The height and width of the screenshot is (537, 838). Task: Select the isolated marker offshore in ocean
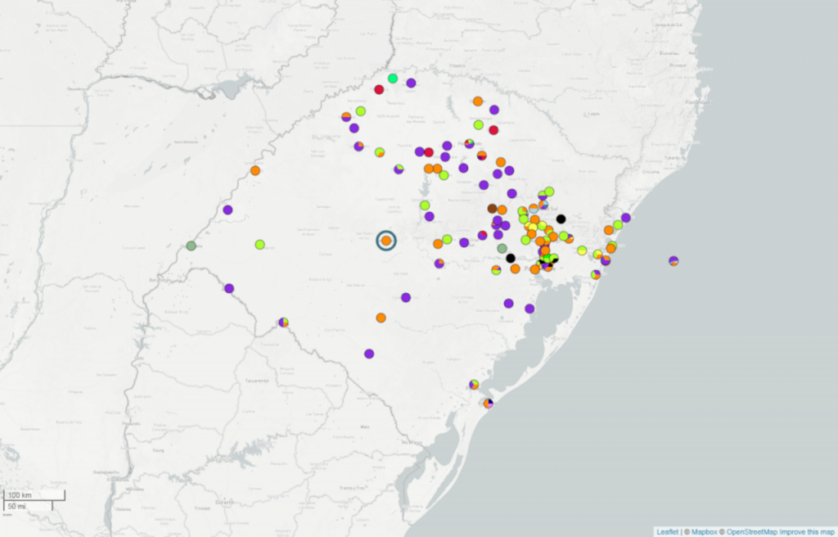point(673,261)
